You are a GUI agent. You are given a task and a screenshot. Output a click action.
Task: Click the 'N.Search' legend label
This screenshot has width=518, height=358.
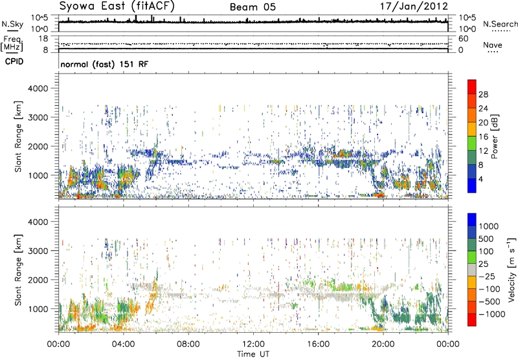point(500,24)
